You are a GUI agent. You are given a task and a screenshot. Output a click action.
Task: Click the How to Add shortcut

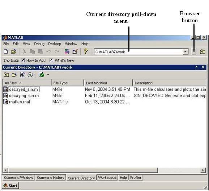tap(34, 60)
